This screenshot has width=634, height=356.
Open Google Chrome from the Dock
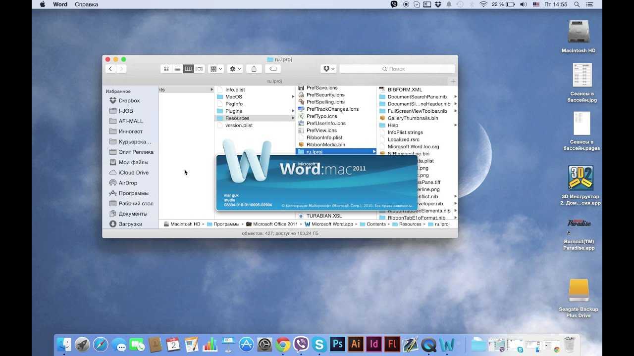point(283,344)
